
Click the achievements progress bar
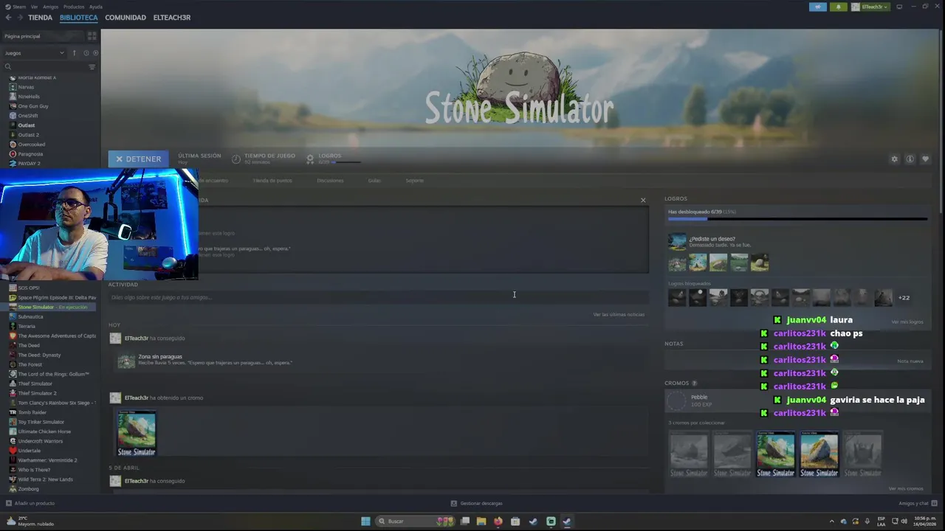(x=797, y=219)
